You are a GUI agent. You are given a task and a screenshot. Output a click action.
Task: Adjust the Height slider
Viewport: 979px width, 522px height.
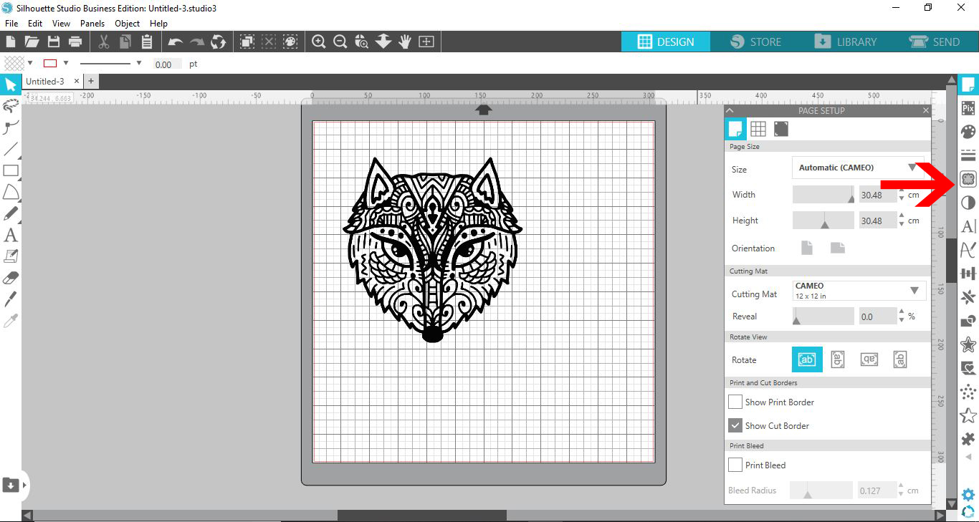click(x=823, y=221)
